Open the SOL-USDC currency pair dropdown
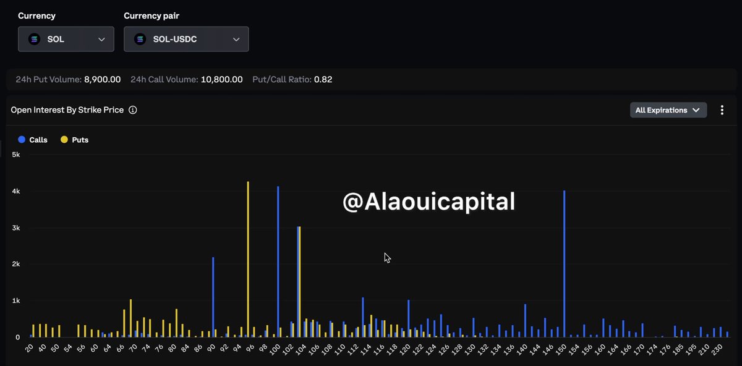This screenshot has width=742, height=366. pyautogui.click(x=187, y=39)
